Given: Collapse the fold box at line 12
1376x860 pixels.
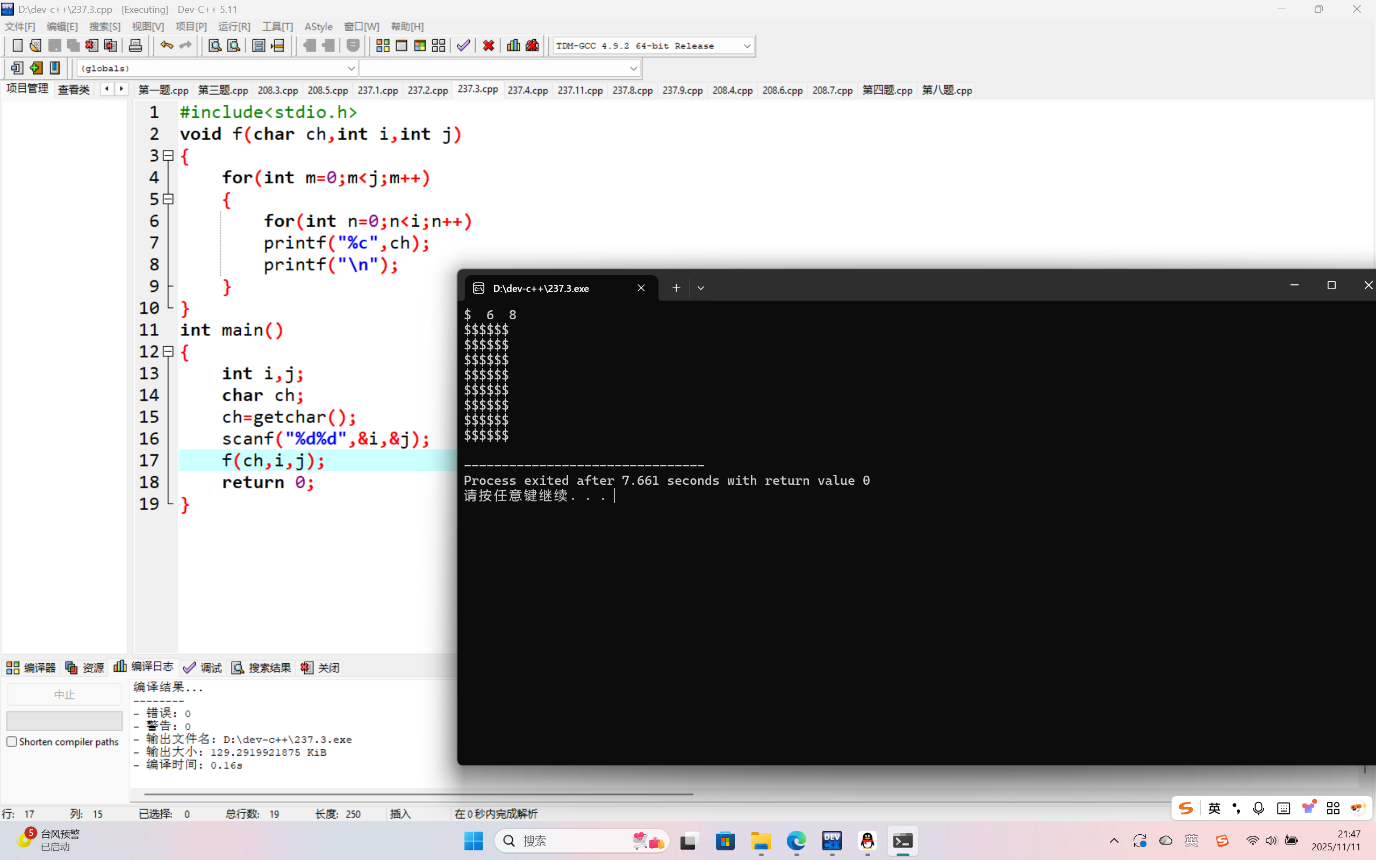Looking at the screenshot, I should point(168,352).
